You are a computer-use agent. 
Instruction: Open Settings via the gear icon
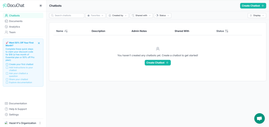click(x=6, y=115)
